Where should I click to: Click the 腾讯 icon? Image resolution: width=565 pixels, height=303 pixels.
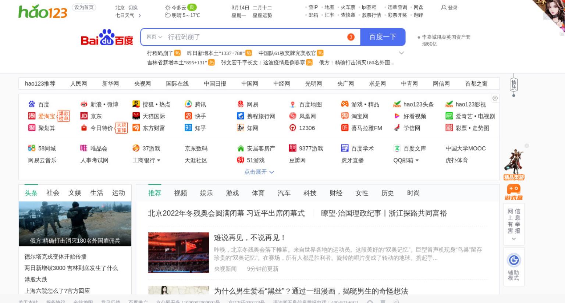[188, 104]
